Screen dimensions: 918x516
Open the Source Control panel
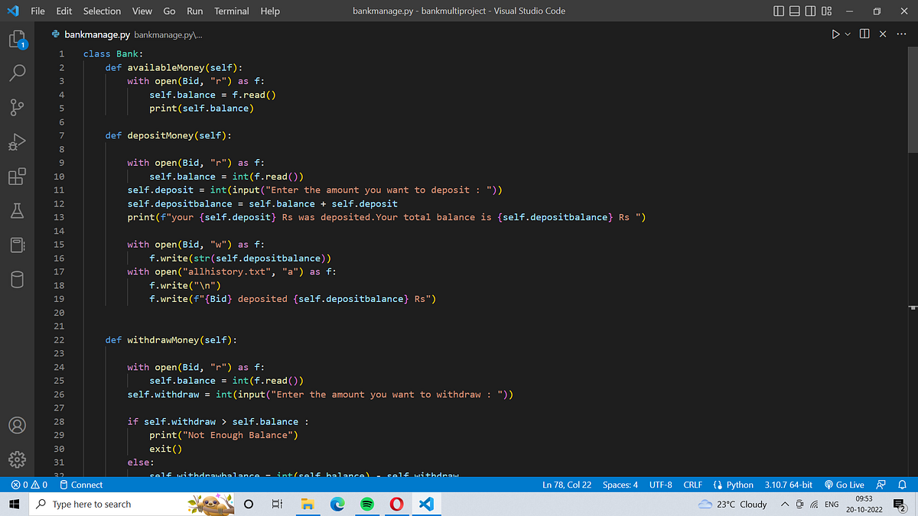click(x=17, y=107)
